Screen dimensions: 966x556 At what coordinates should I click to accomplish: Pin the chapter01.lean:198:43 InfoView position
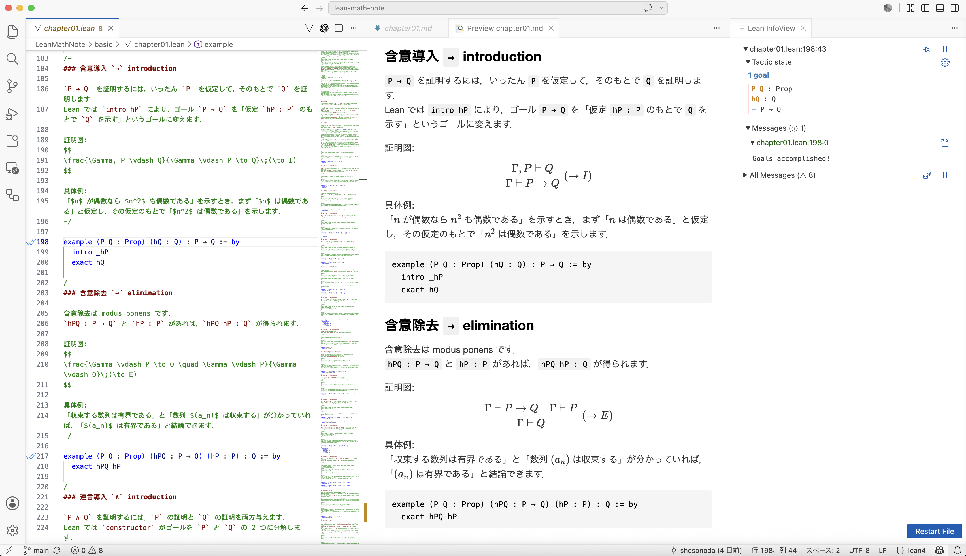(927, 49)
